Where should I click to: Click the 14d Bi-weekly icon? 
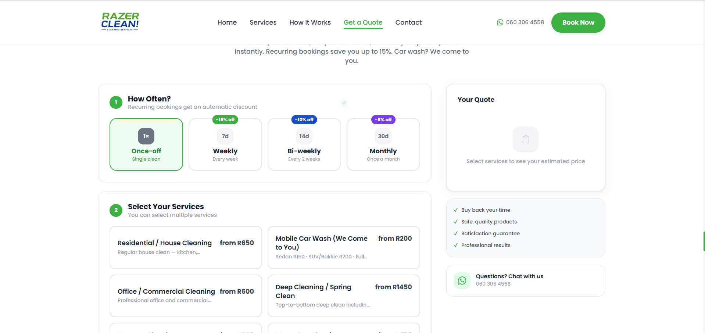point(304,136)
